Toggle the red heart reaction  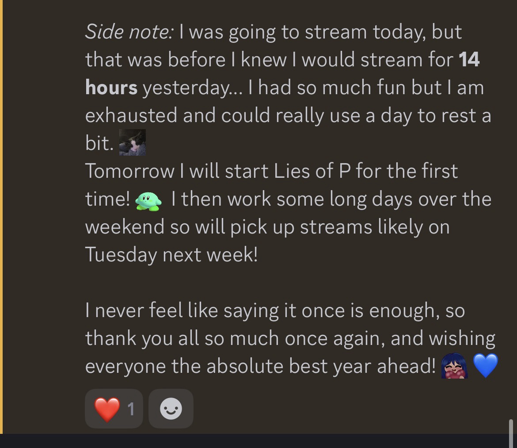click(107, 409)
